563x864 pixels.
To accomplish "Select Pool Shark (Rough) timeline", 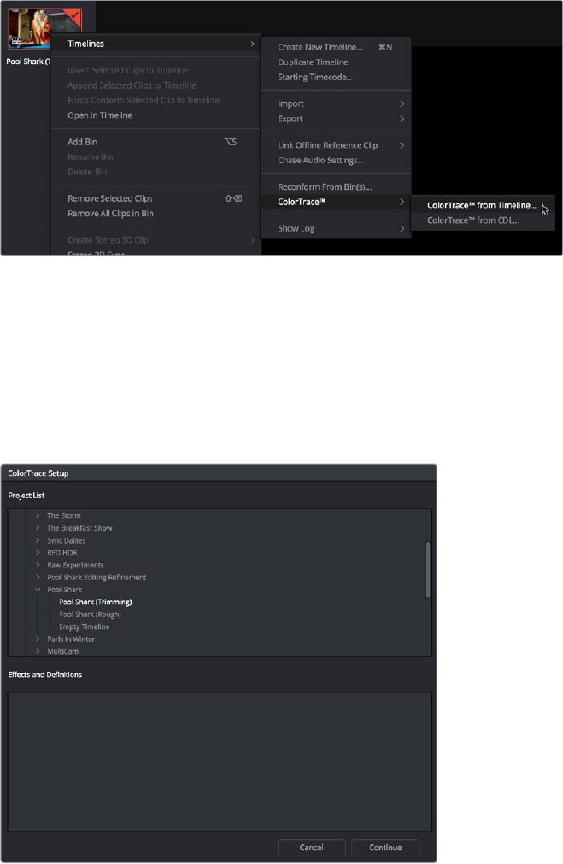I will 90,614.
